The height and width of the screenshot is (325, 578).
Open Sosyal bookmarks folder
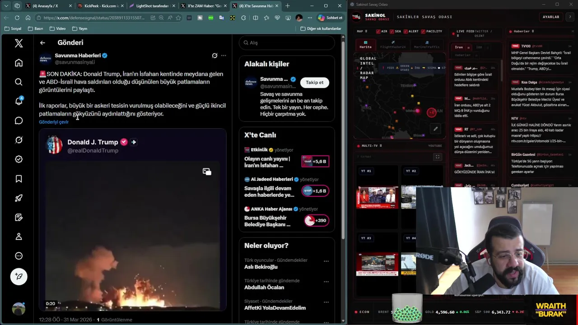[13, 28]
